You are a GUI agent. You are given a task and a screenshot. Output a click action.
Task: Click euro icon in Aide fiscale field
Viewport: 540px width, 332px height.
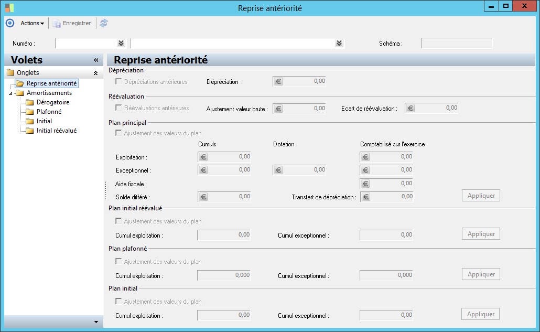[x=365, y=184]
